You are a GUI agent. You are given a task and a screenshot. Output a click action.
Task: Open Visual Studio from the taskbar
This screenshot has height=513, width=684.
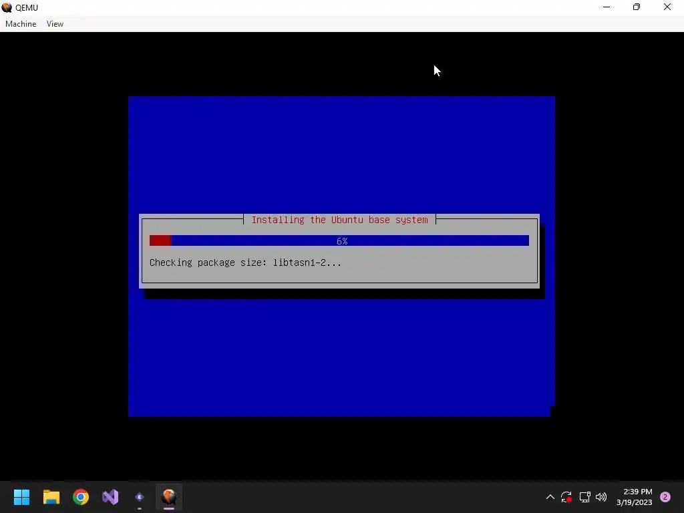[x=110, y=497]
